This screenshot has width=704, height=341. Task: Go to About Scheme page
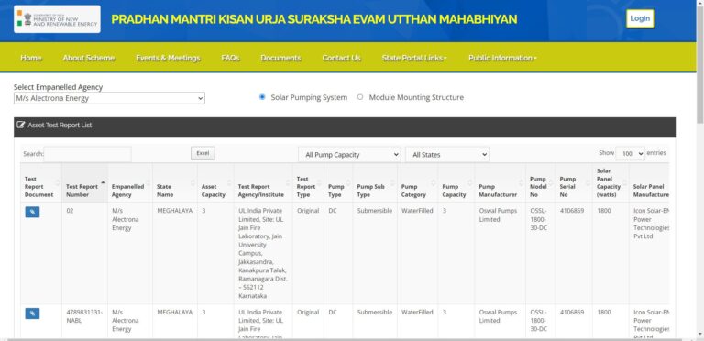tap(88, 58)
